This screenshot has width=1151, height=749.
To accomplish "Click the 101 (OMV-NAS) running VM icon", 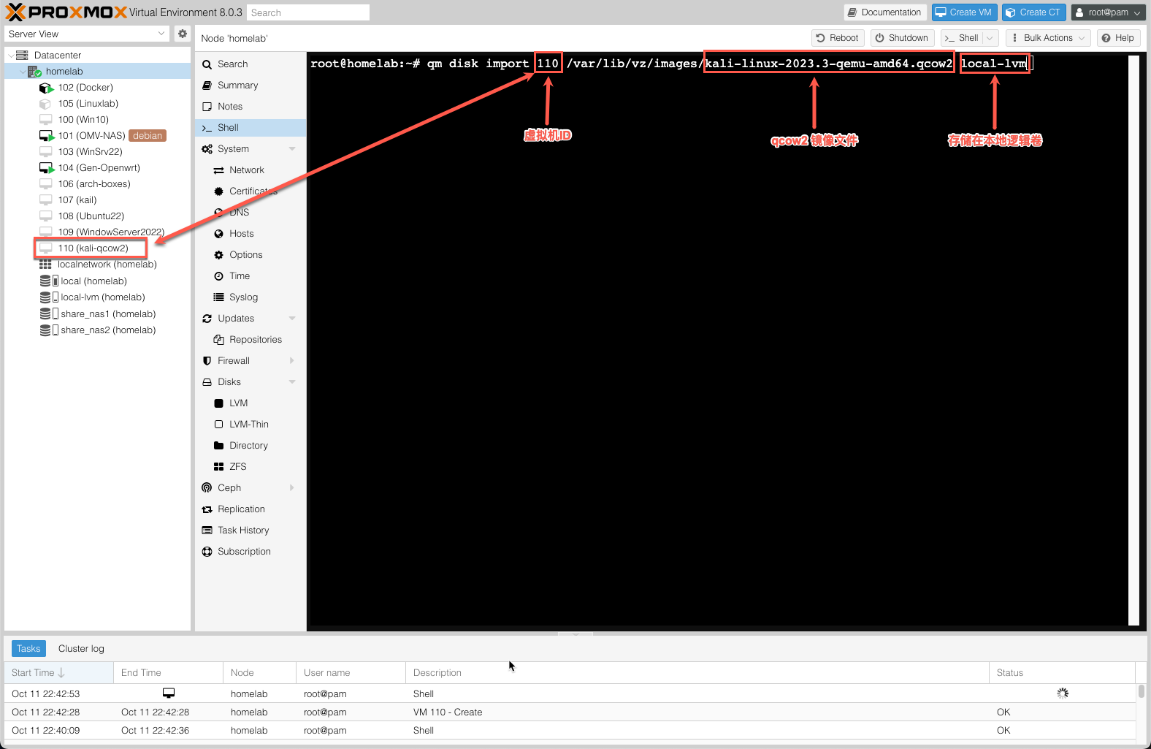I will click(x=46, y=136).
